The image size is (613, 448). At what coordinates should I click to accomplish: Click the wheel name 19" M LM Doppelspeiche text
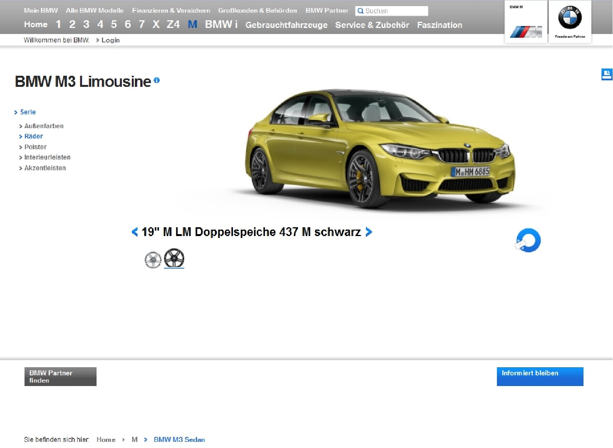click(x=251, y=232)
